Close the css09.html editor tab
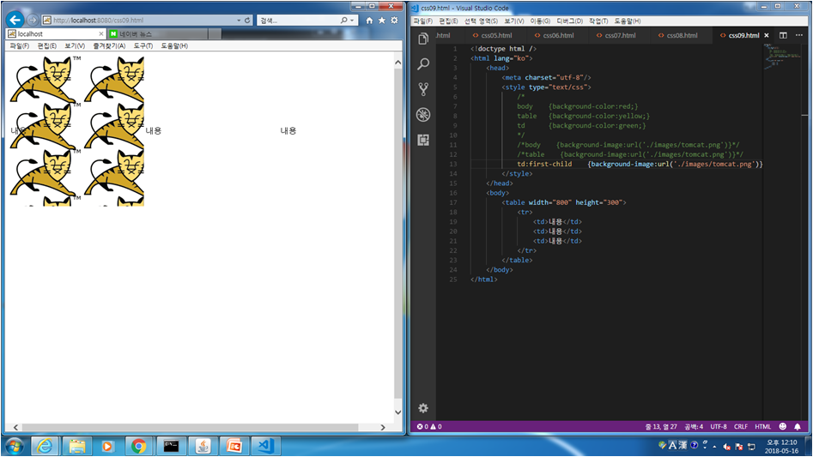813x457 pixels. point(767,35)
